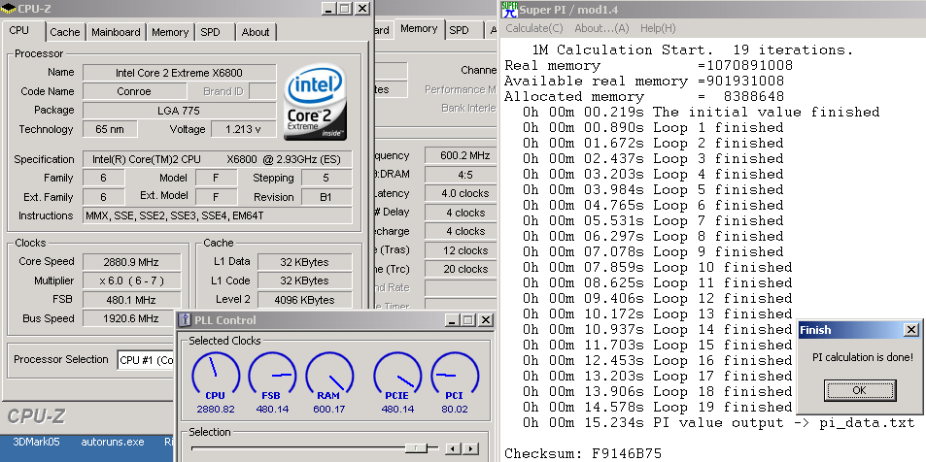926x462 pixels.
Task: Open the About...(A) menu in Super PI
Action: pos(601,28)
